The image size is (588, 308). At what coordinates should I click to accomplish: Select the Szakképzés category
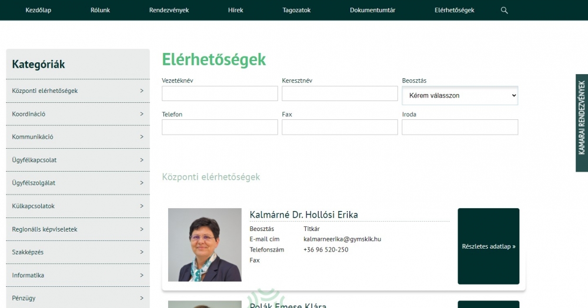click(x=78, y=252)
